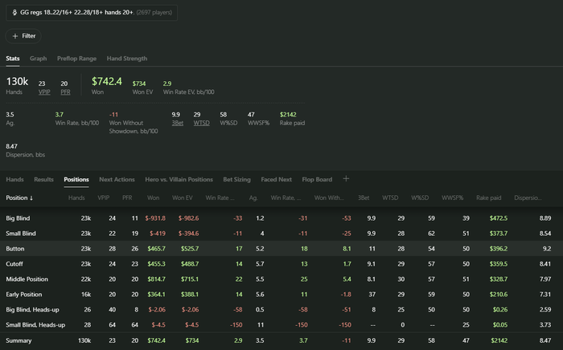The height and width of the screenshot is (350, 563).
Task: Sort by 3Bet column header
Action: [364, 197]
